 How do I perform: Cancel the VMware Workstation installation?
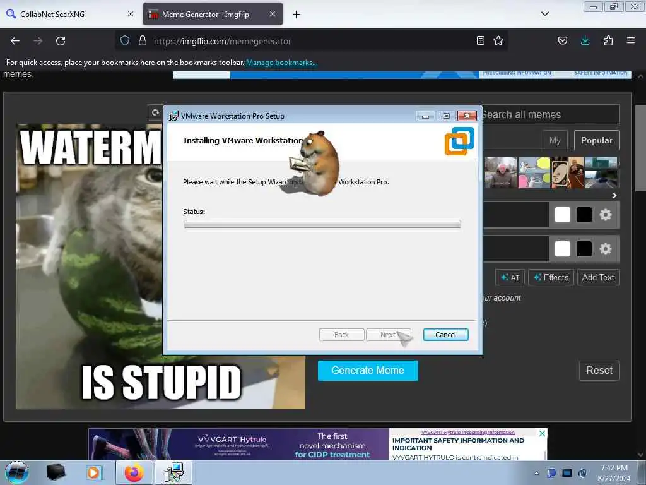pos(445,335)
